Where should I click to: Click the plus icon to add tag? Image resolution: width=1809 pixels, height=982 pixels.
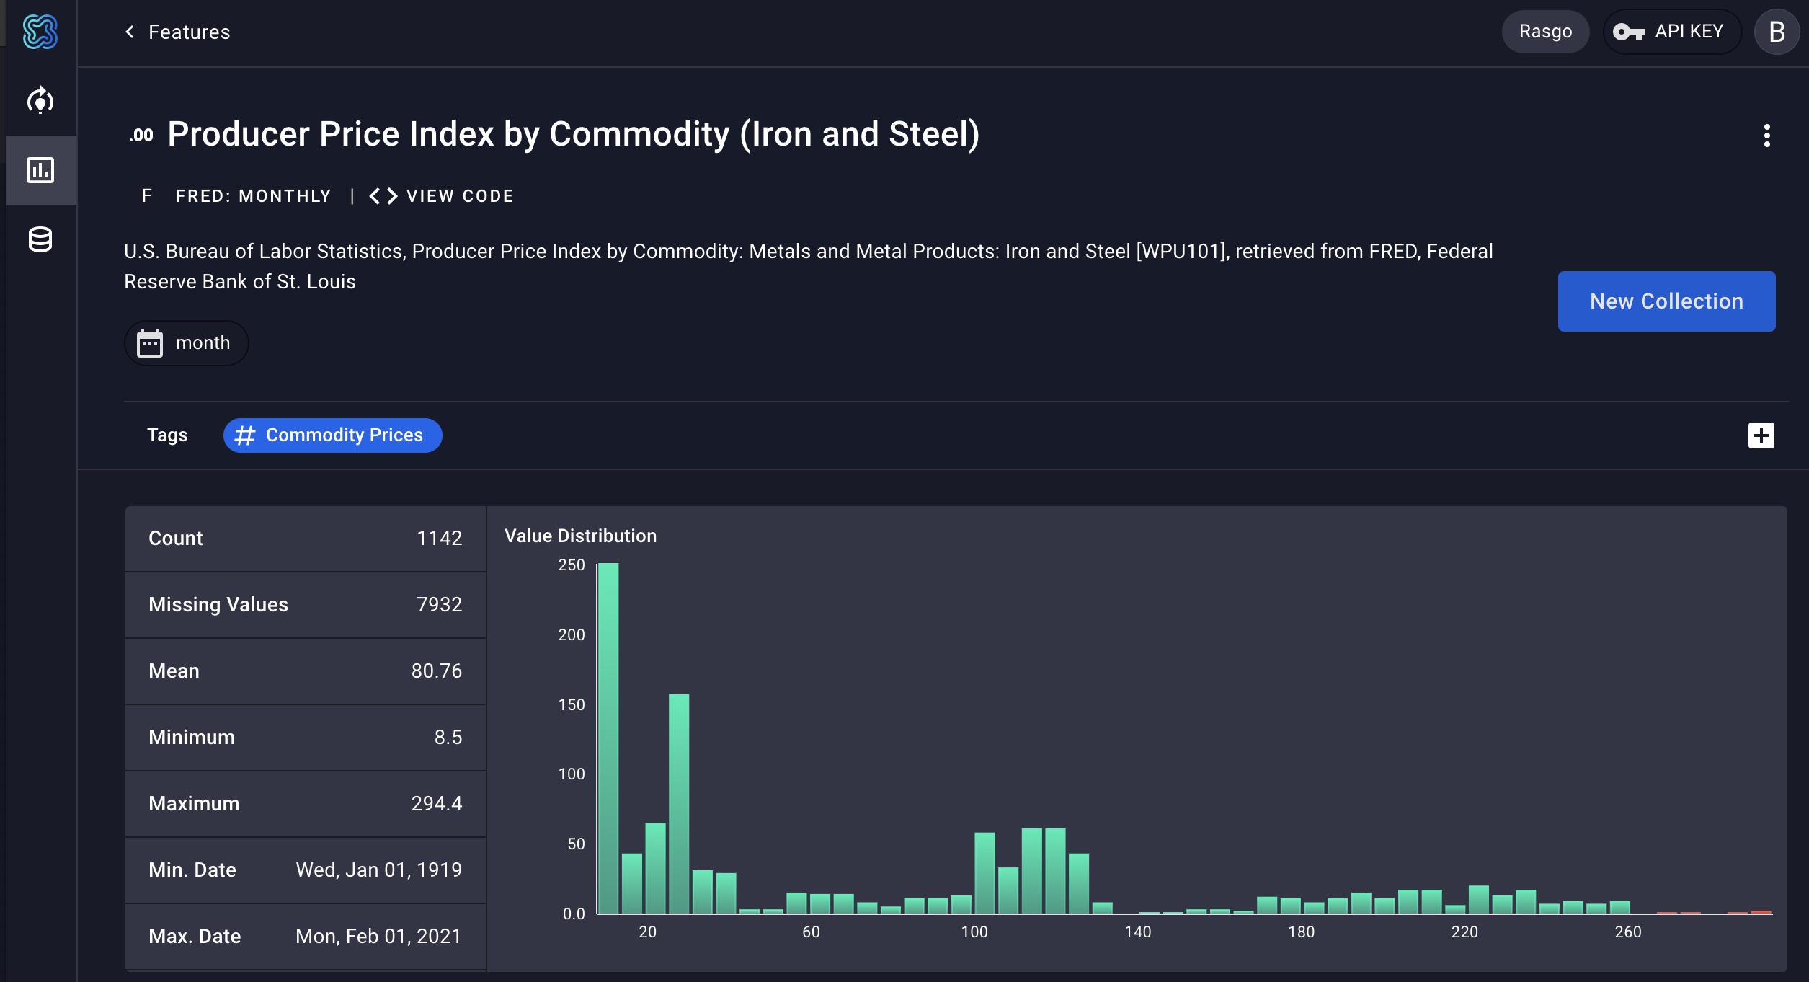point(1761,435)
